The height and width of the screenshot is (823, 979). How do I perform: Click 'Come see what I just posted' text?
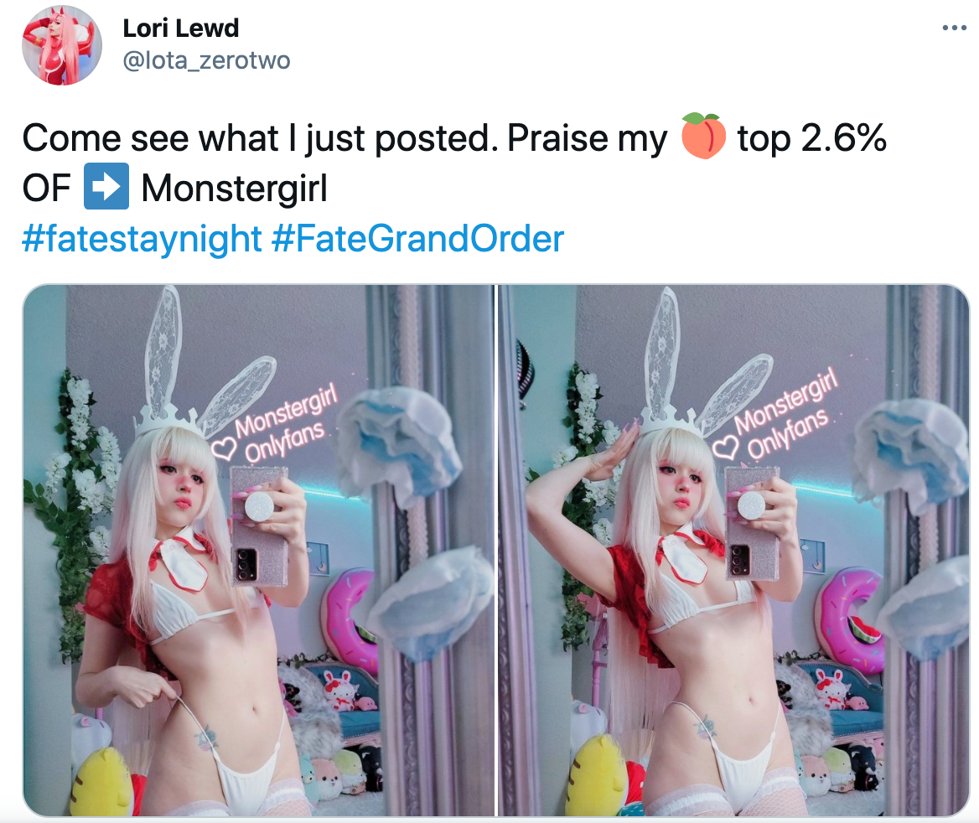(256, 138)
